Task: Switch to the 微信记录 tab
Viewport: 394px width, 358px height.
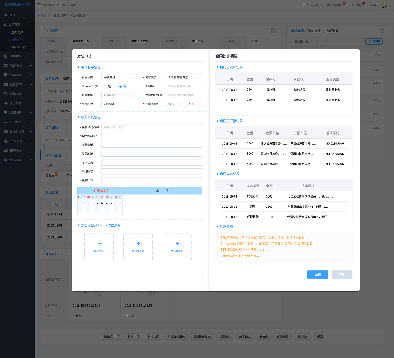Action: click(314, 31)
